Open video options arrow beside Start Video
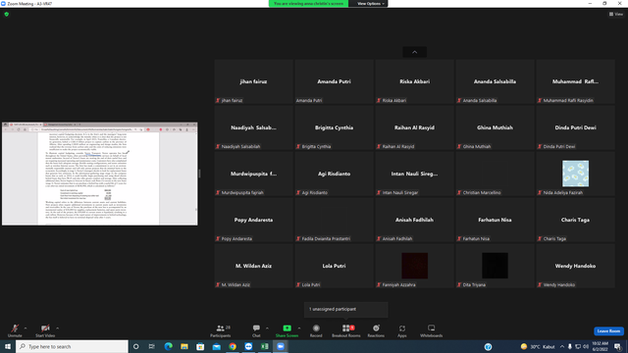 click(57, 328)
